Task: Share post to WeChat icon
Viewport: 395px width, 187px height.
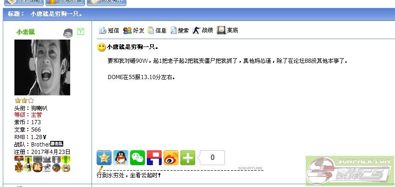Action: coord(138,158)
